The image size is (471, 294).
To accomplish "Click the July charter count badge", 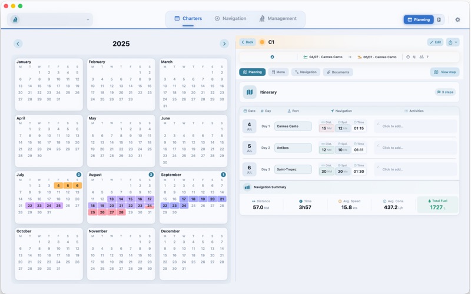I will point(79,175).
